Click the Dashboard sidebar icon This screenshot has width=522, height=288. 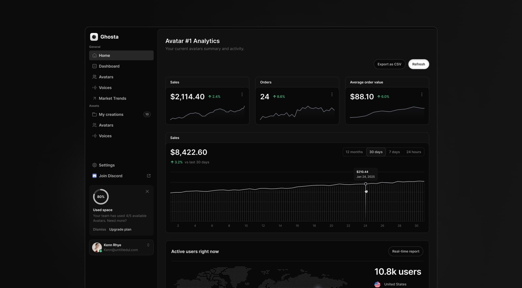[x=94, y=66]
